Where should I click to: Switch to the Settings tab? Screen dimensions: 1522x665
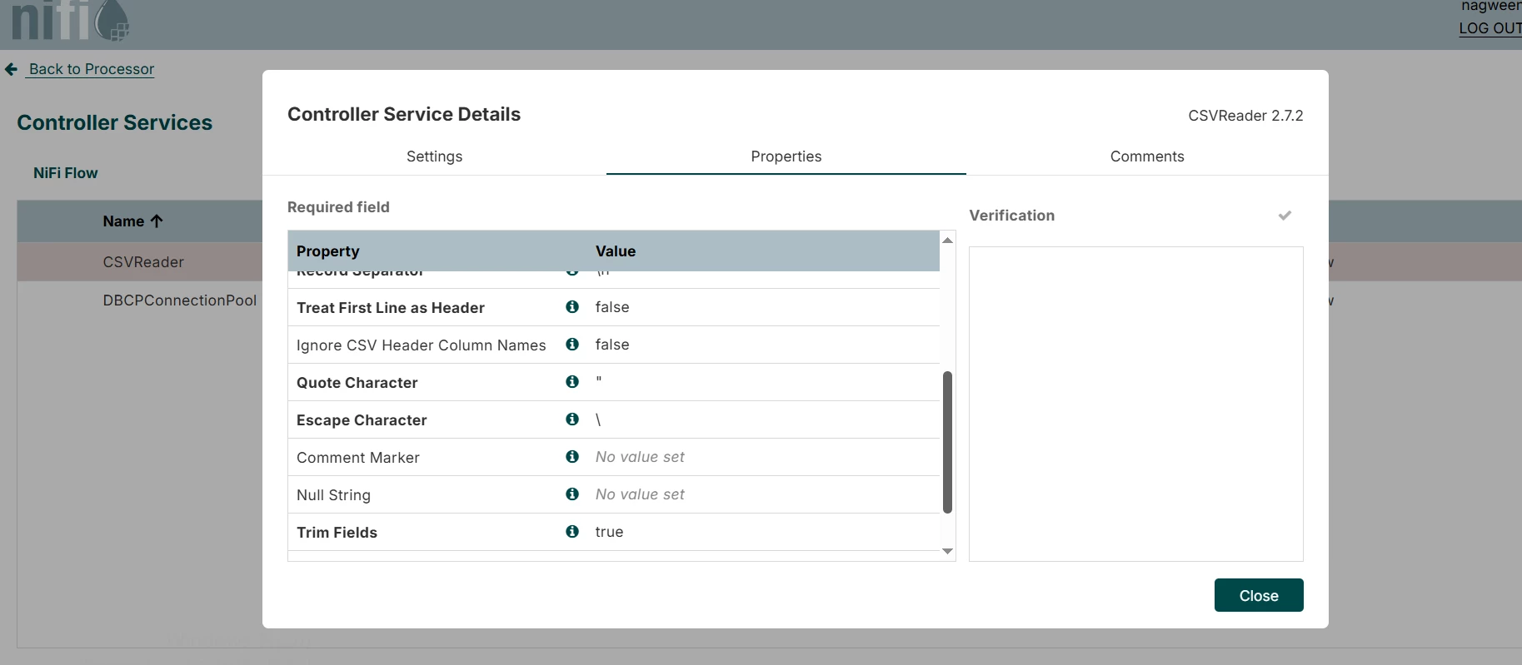click(434, 156)
